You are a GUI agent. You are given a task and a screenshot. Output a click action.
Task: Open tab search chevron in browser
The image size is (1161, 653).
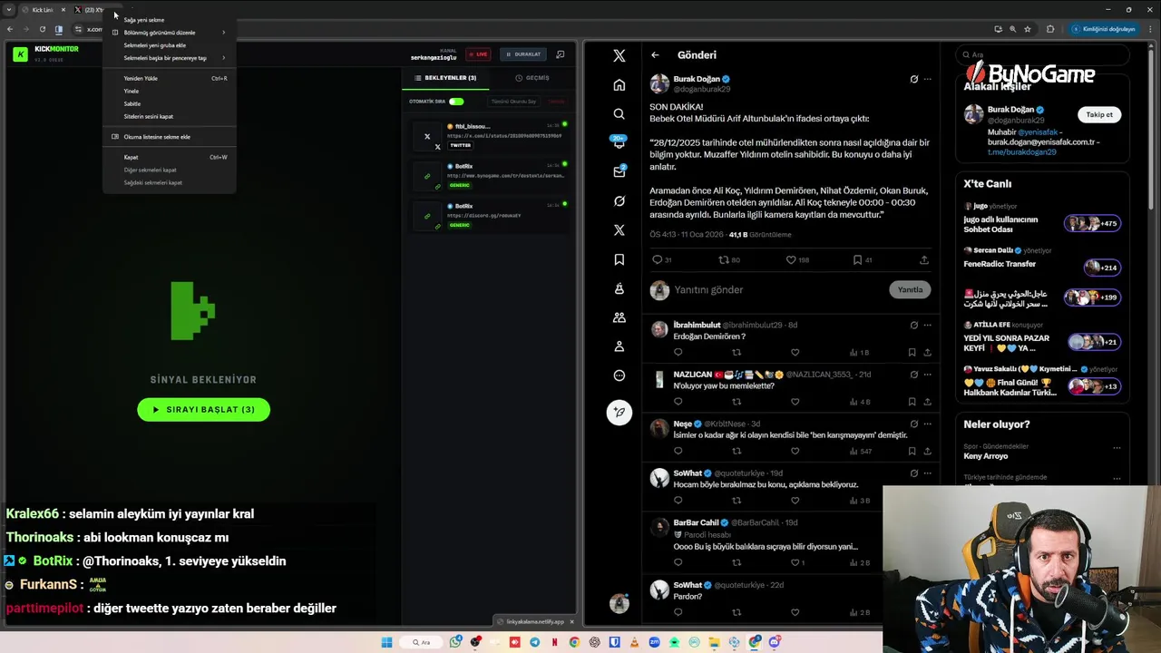pyautogui.click(x=9, y=9)
